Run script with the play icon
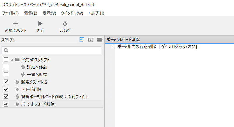234x127 pixels. [x=40, y=24]
